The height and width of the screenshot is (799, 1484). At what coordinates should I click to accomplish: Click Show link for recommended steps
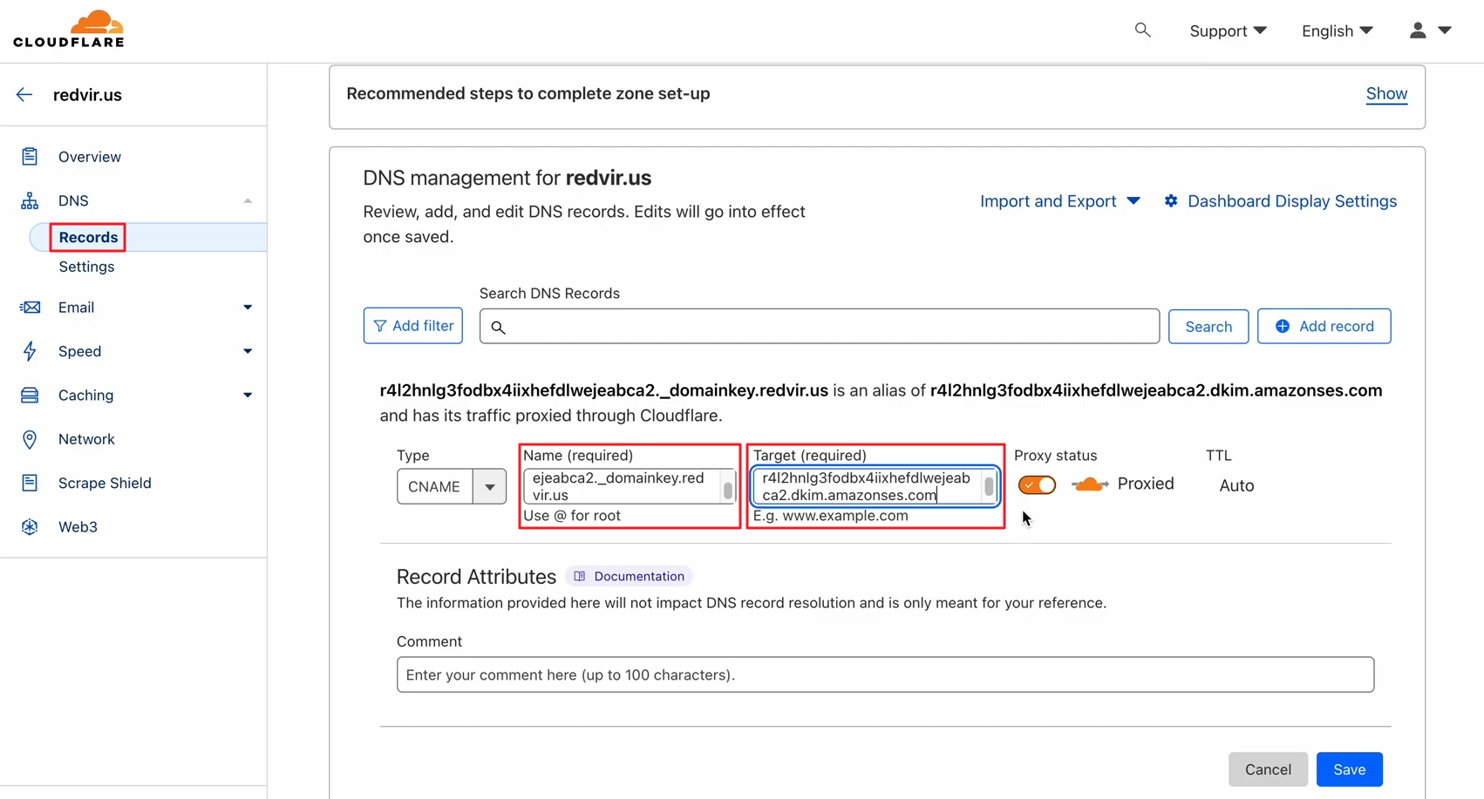coord(1385,93)
